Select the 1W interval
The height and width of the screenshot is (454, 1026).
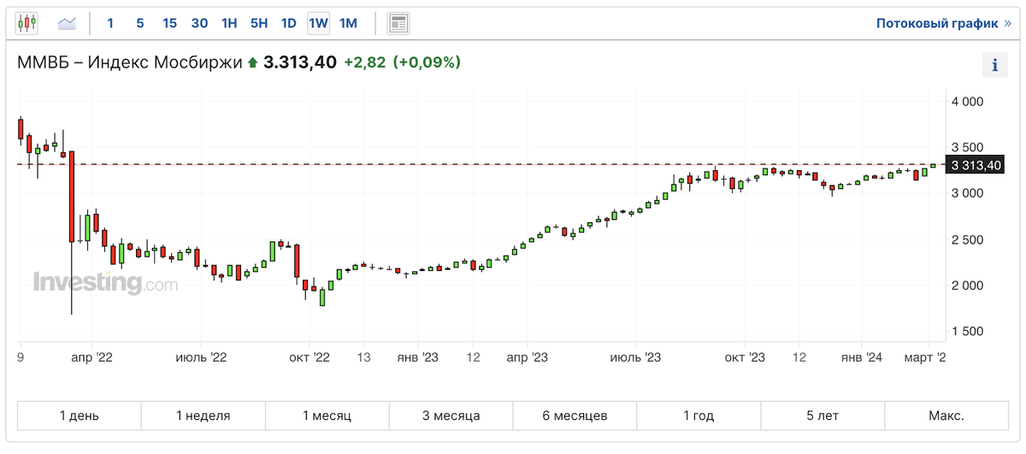pos(319,23)
